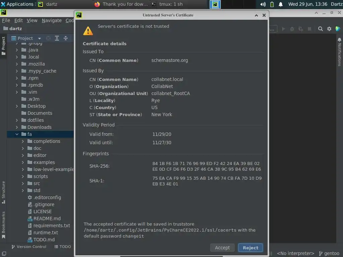Click the schemastore.org common name value

[169, 60]
